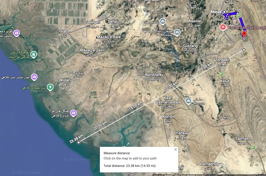This screenshot has height=176, width=266.
Task: Select the Bandzark town label
Action: point(153,75)
